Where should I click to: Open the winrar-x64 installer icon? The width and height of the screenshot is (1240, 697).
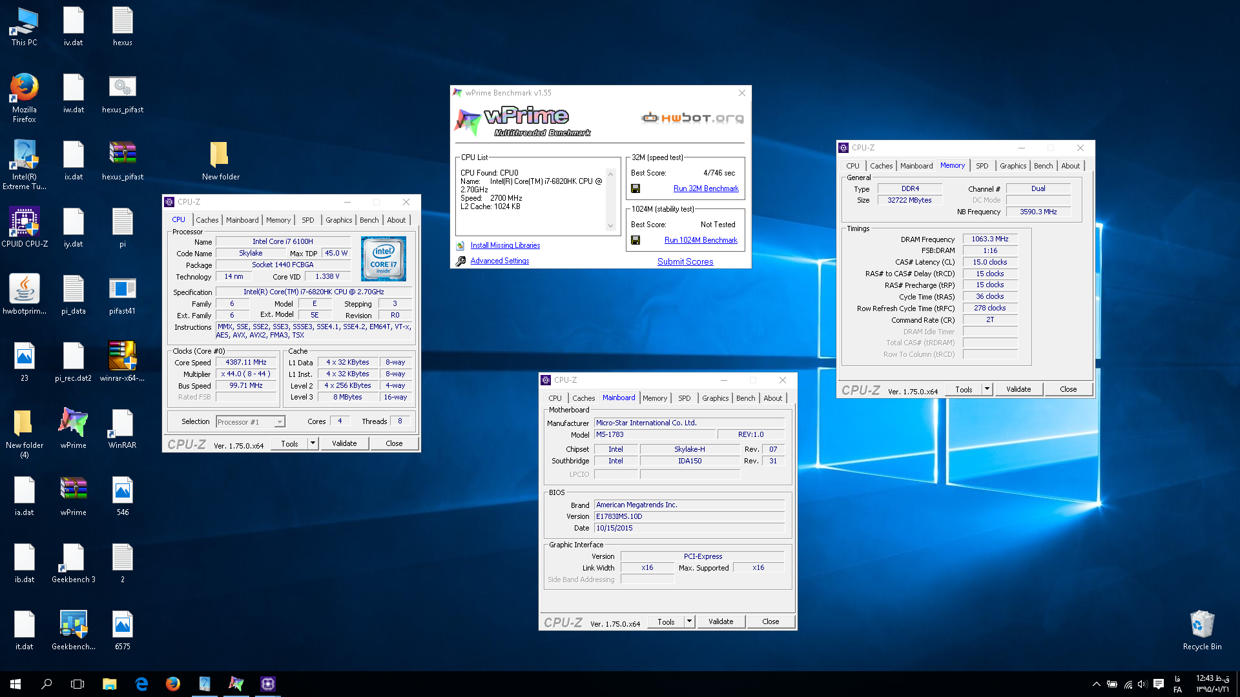(123, 361)
